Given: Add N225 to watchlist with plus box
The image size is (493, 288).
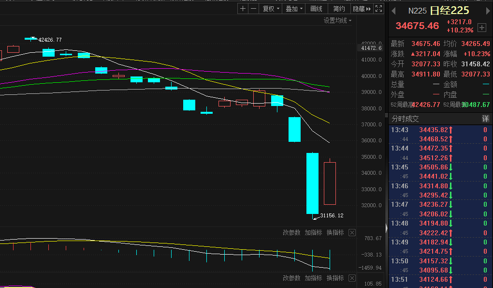Looking at the screenshot, I should [x=482, y=28].
